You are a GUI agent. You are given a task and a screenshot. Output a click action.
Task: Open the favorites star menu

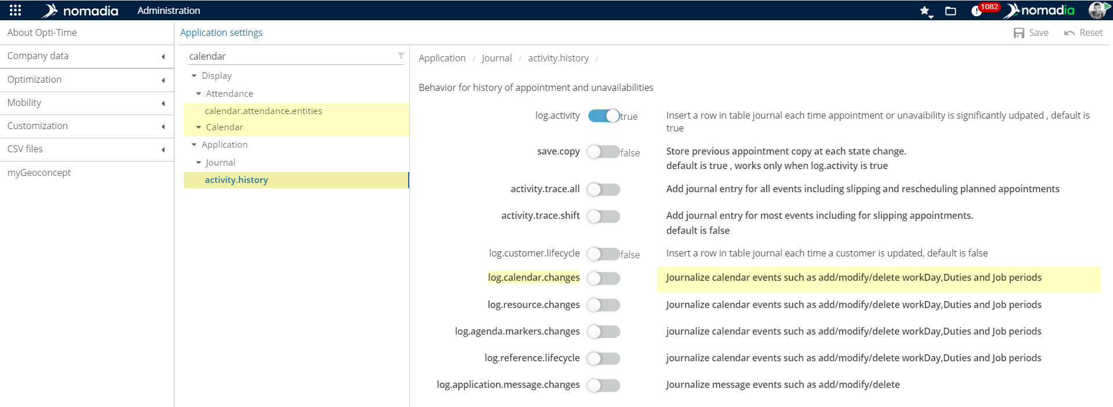[x=925, y=11]
